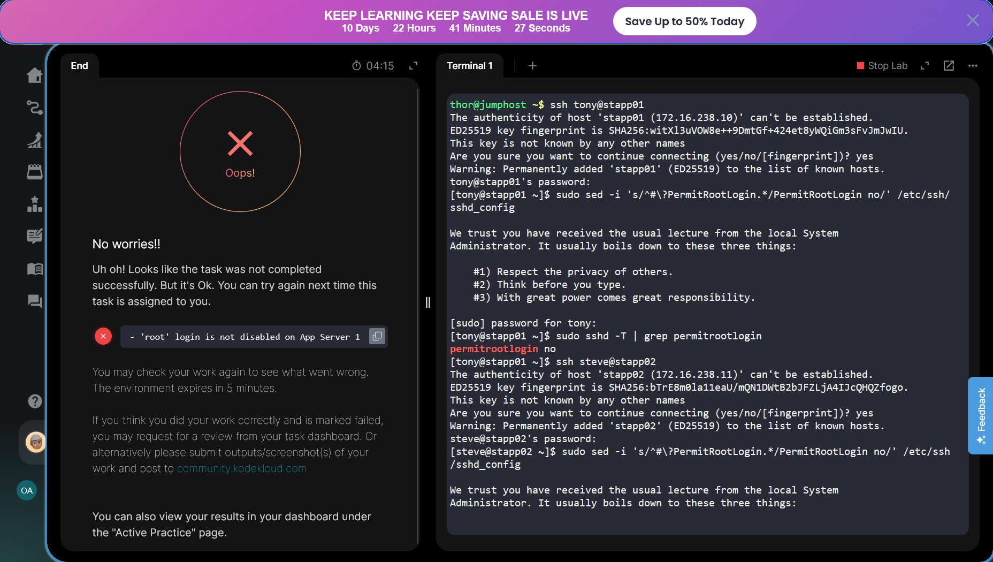Open the terminal more options menu
Viewport: 993px width, 562px height.
tap(973, 66)
